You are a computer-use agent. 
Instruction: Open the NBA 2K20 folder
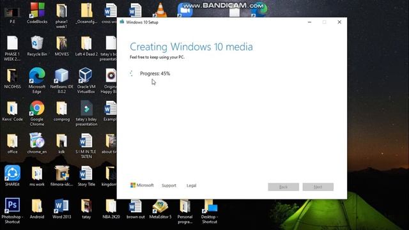111,209
